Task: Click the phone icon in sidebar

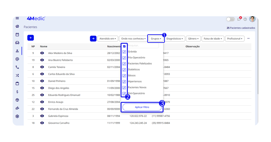Action: [17, 67]
